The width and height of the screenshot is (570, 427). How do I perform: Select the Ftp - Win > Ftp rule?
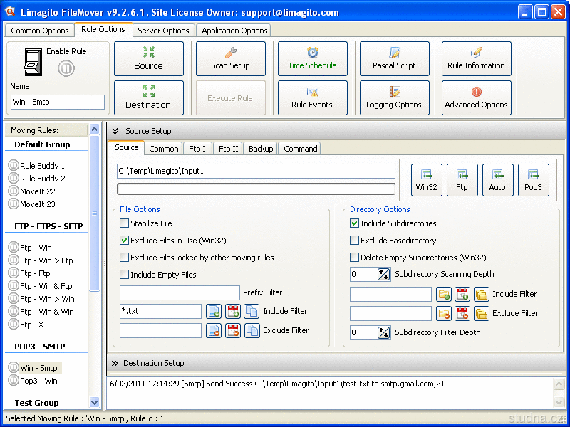(x=46, y=260)
